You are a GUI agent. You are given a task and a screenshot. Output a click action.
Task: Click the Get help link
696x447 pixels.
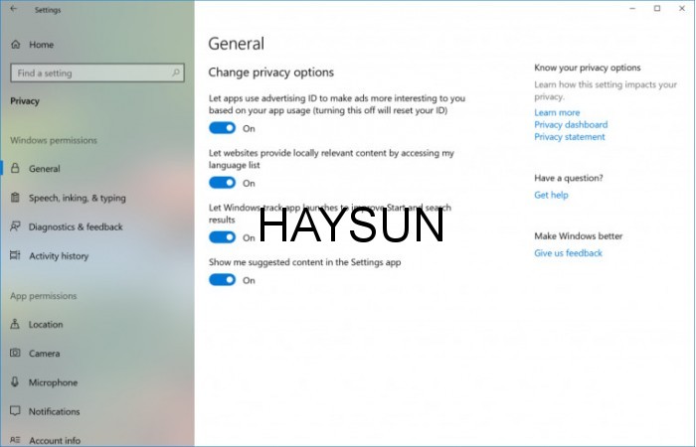pos(551,195)
